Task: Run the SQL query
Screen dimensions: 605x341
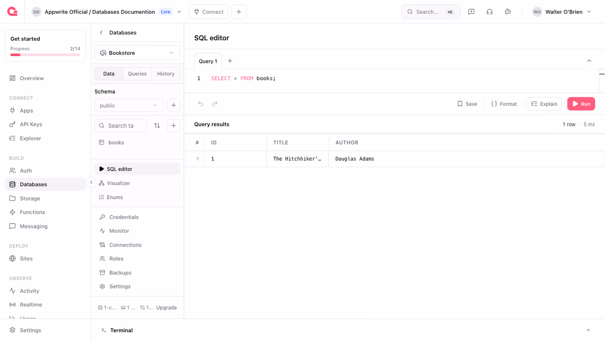Action: [581, 104]
